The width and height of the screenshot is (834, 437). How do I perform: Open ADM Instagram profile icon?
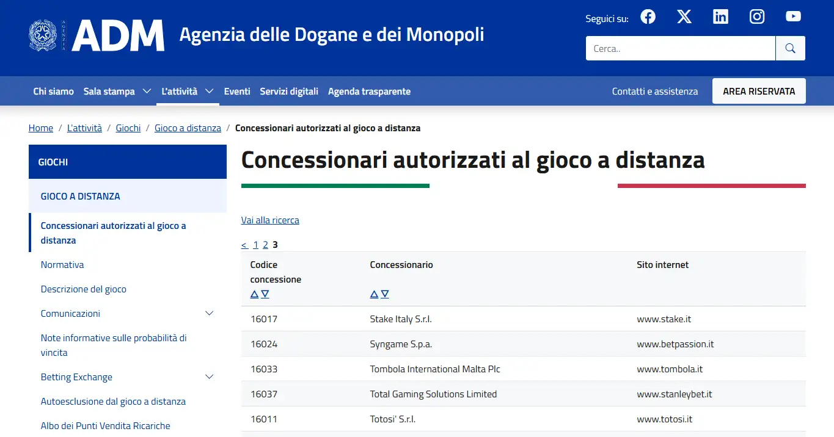757,17
